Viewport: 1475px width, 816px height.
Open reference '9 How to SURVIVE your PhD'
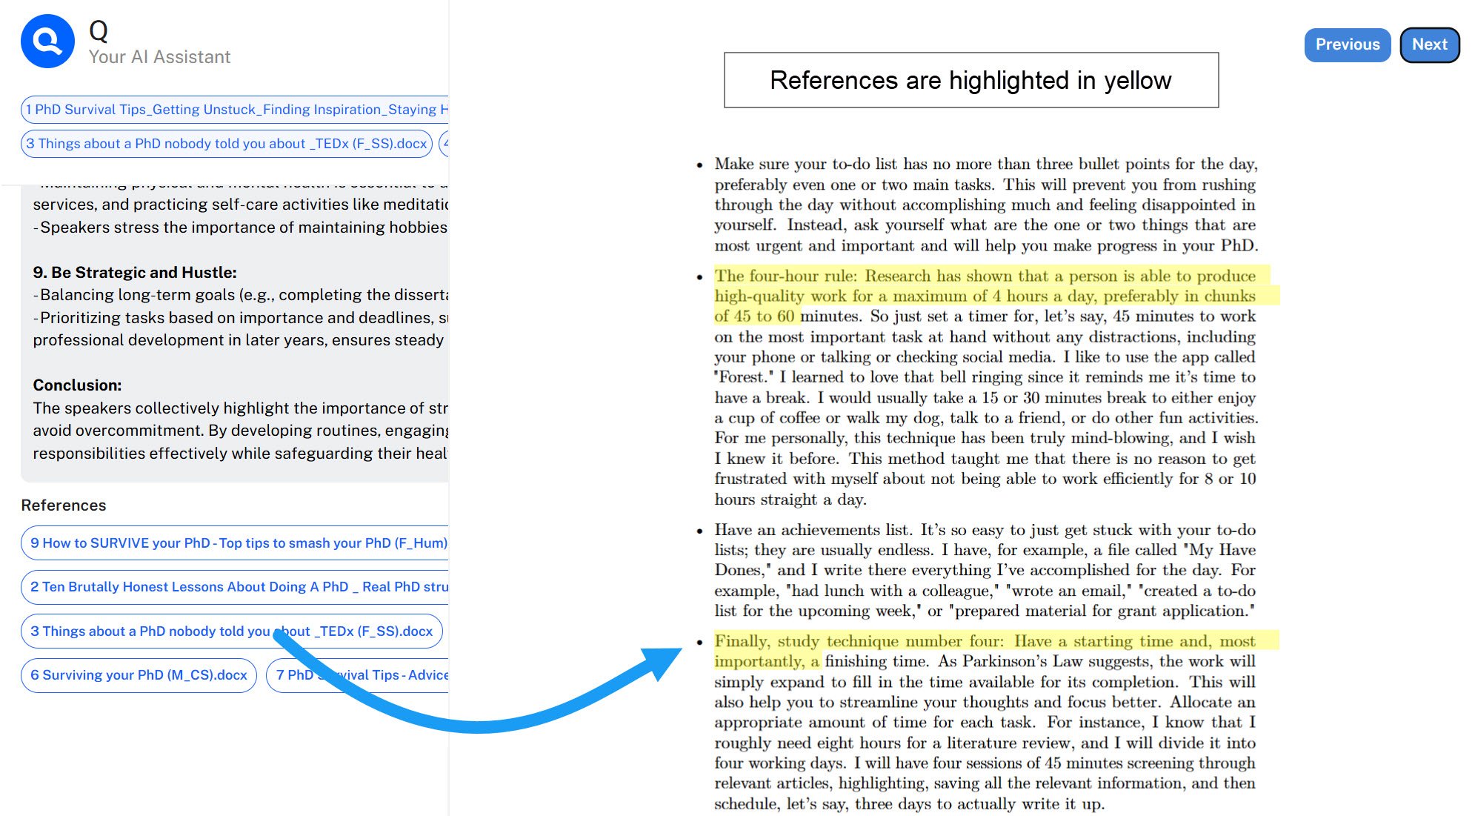tap(239, 543)
